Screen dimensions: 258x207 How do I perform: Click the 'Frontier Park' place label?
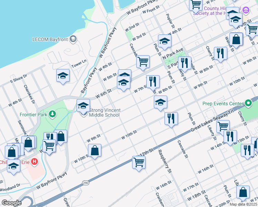tap(33, 115)
